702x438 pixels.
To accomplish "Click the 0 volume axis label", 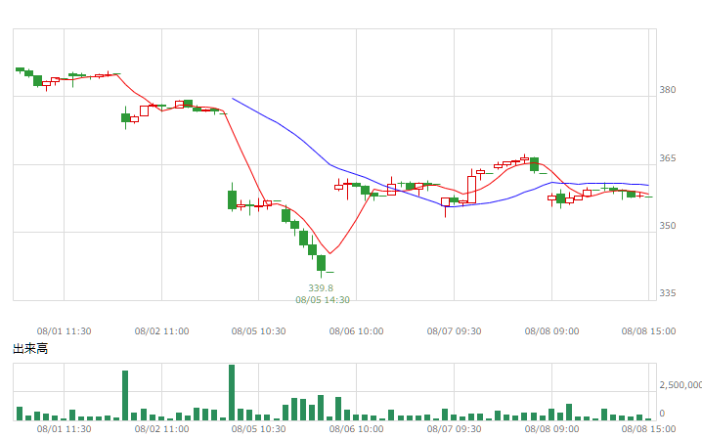I will (662, 414).
